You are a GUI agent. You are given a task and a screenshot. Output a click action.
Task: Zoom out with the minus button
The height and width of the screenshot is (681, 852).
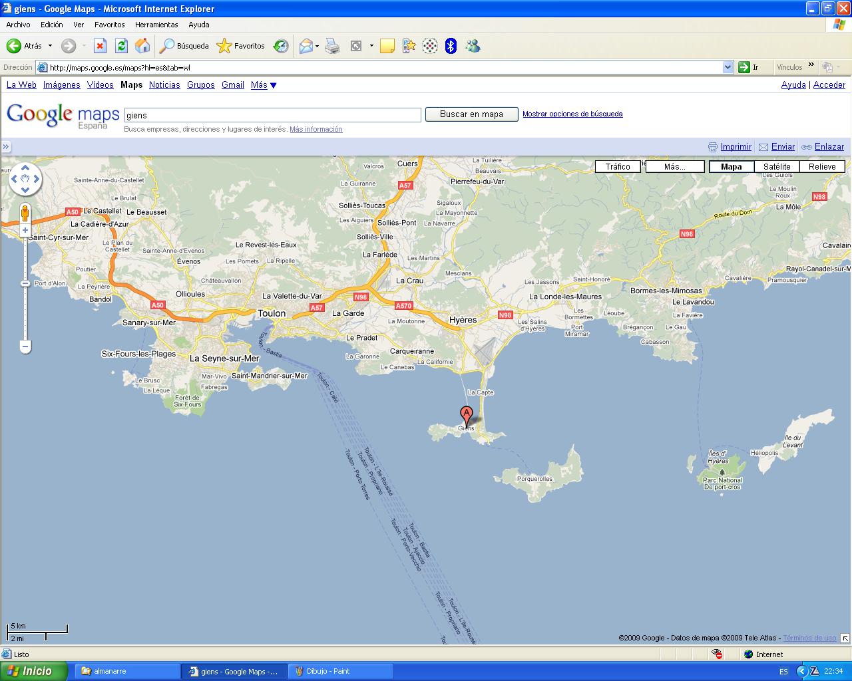25,346
